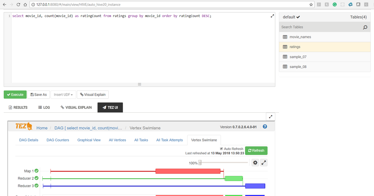374x196 pixels.
Task: Select the sample_08 table
Action: click(325, 67)
